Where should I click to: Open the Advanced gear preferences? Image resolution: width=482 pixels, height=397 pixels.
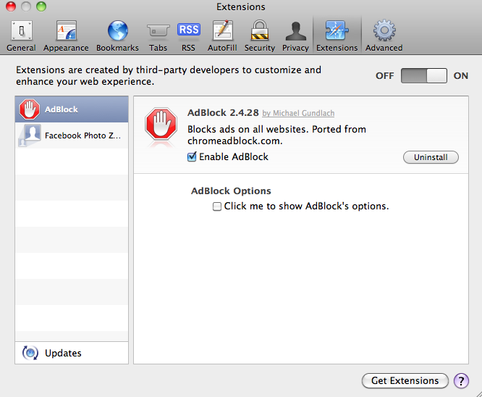384,35
